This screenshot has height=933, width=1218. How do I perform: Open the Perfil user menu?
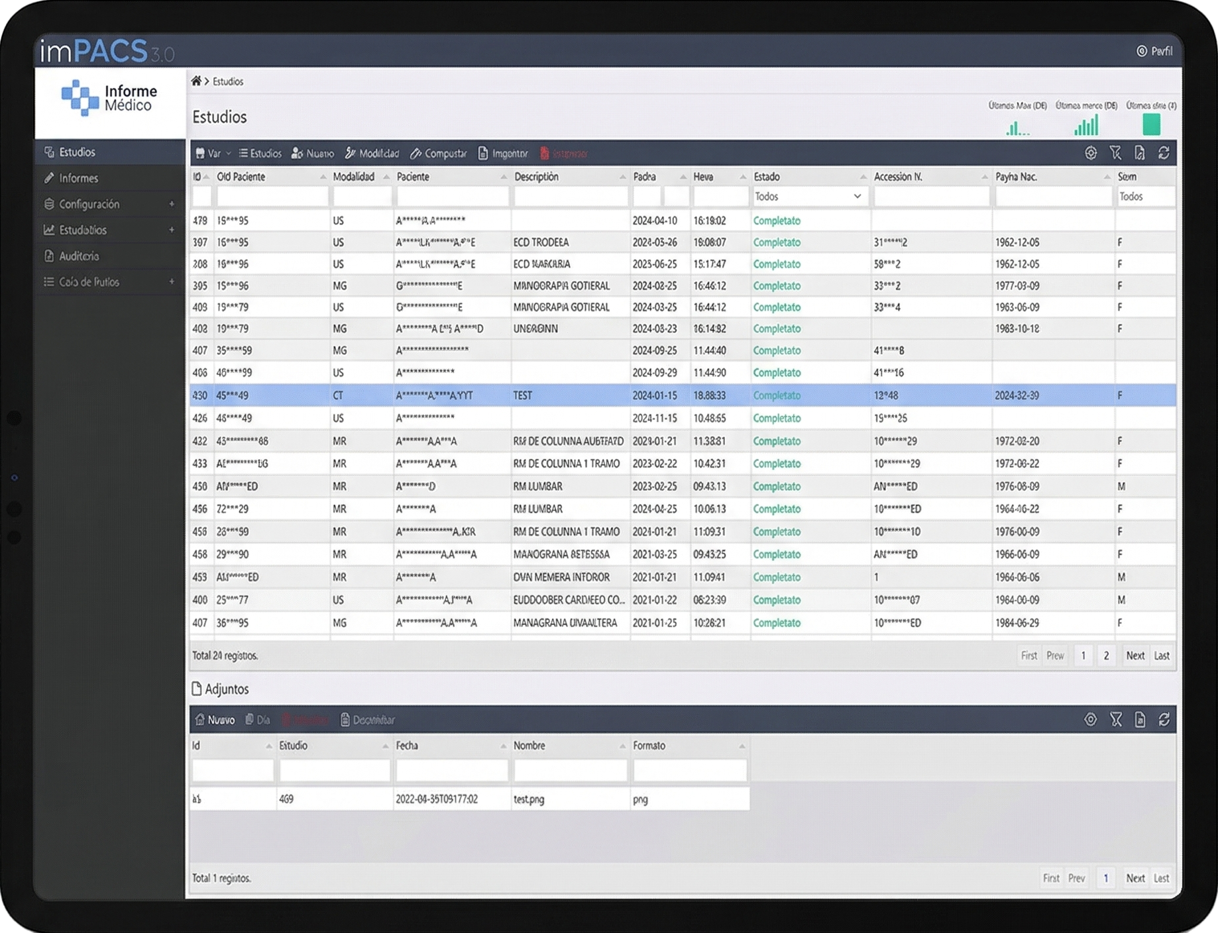tap(1154, 51)
